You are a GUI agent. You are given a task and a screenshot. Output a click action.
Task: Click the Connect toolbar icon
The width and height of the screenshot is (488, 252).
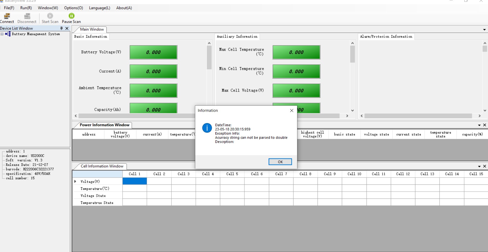pos(7,16)
